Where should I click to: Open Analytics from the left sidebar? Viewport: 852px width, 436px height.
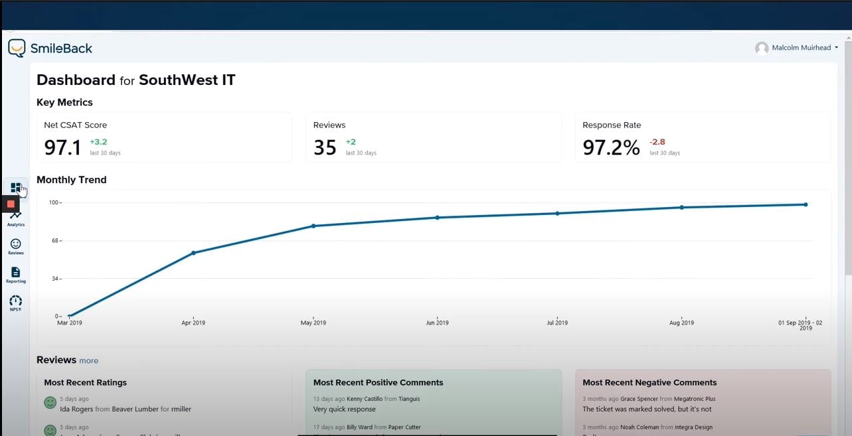coord(15,218)
